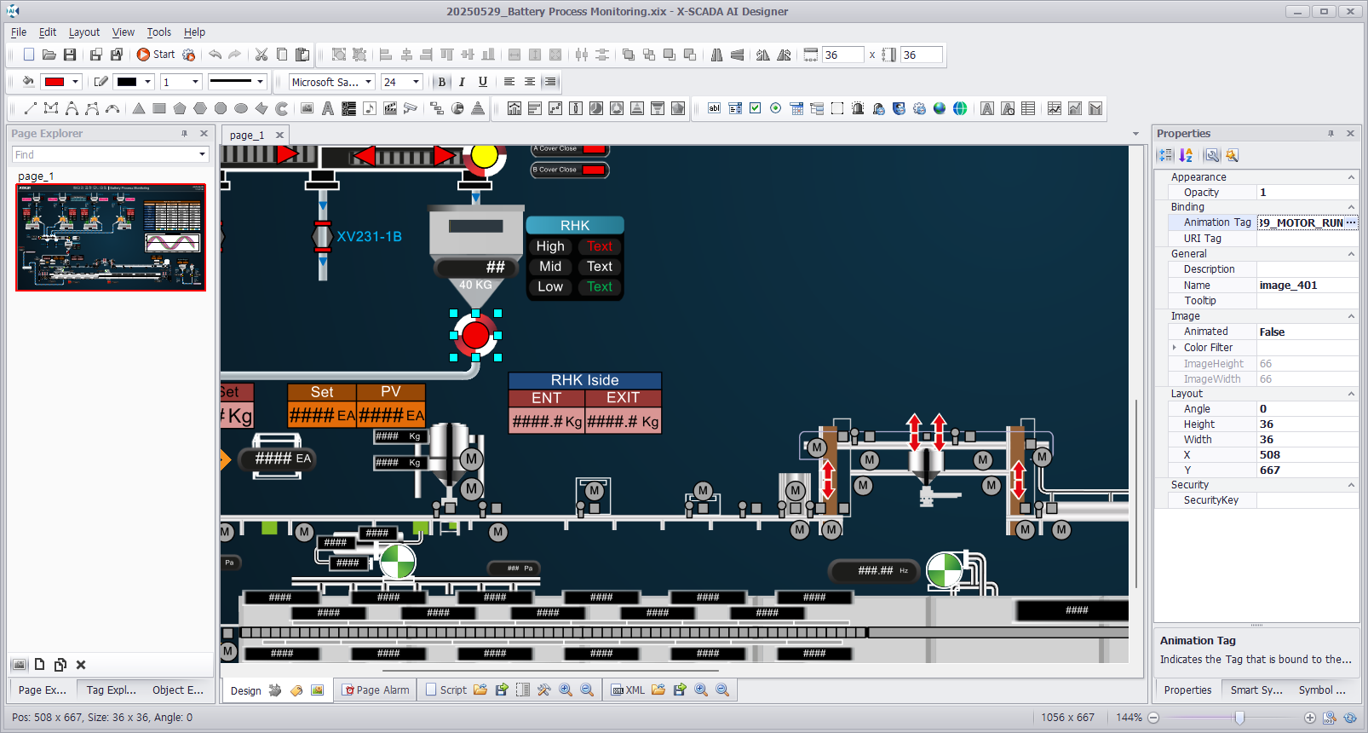Open the Tools menu
Screen dimensions: 1368x733
coord(159,32)
